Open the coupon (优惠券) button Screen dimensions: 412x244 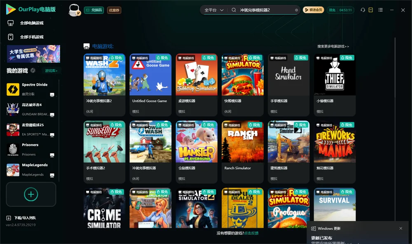(114, 10)
